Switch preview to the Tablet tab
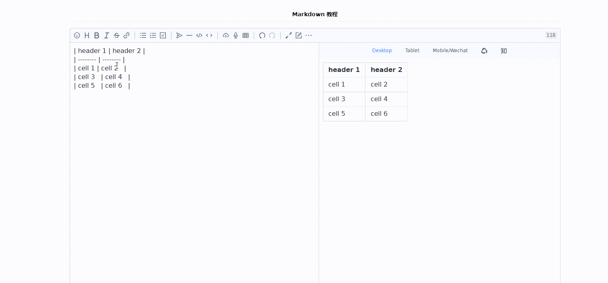 pos(412,51)
